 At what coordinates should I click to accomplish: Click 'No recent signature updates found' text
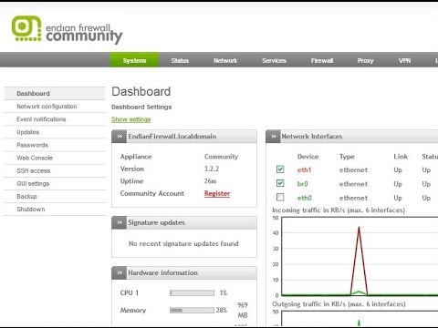tap(183, 243)
